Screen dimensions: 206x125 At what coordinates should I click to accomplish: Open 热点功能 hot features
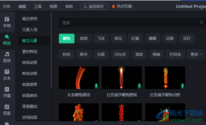click(124, 6)
